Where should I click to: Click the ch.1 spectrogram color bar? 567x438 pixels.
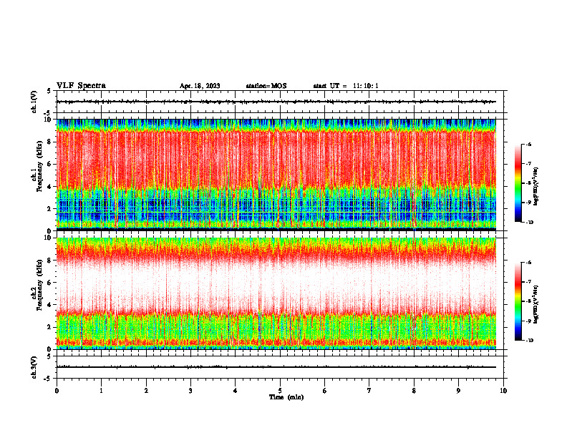click(518, 183)
